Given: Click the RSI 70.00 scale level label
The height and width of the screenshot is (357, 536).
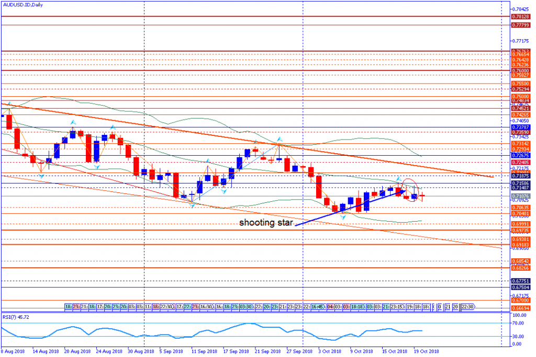Looking at the screenshot, I should pyautogui.click(x=518, y=324).
